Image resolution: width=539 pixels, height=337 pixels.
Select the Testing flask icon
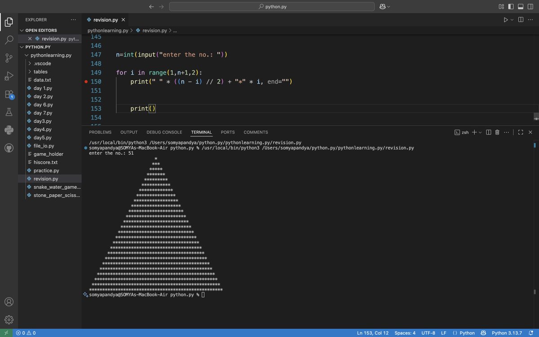9,112
